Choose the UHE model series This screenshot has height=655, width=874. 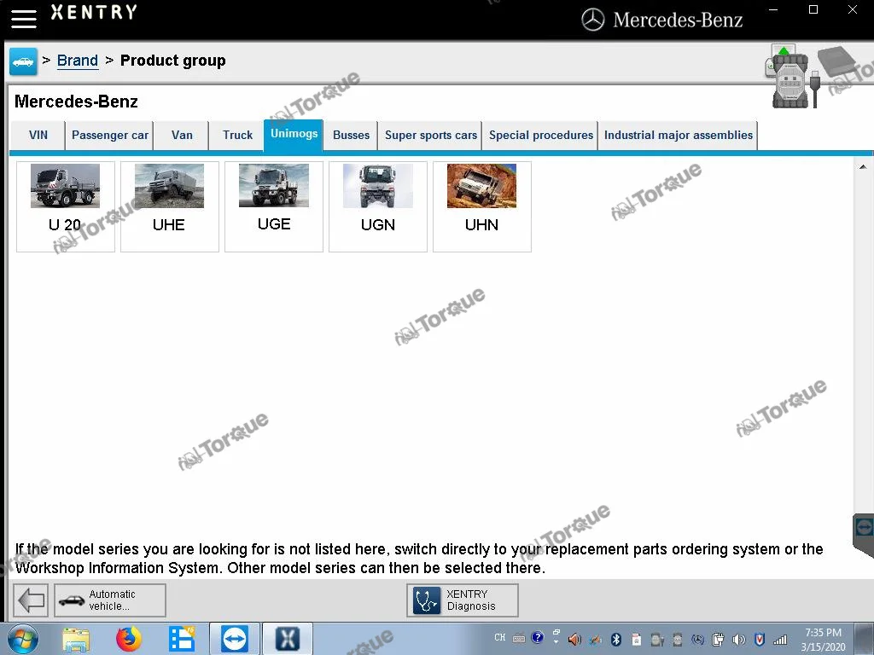tap(170, 206)
